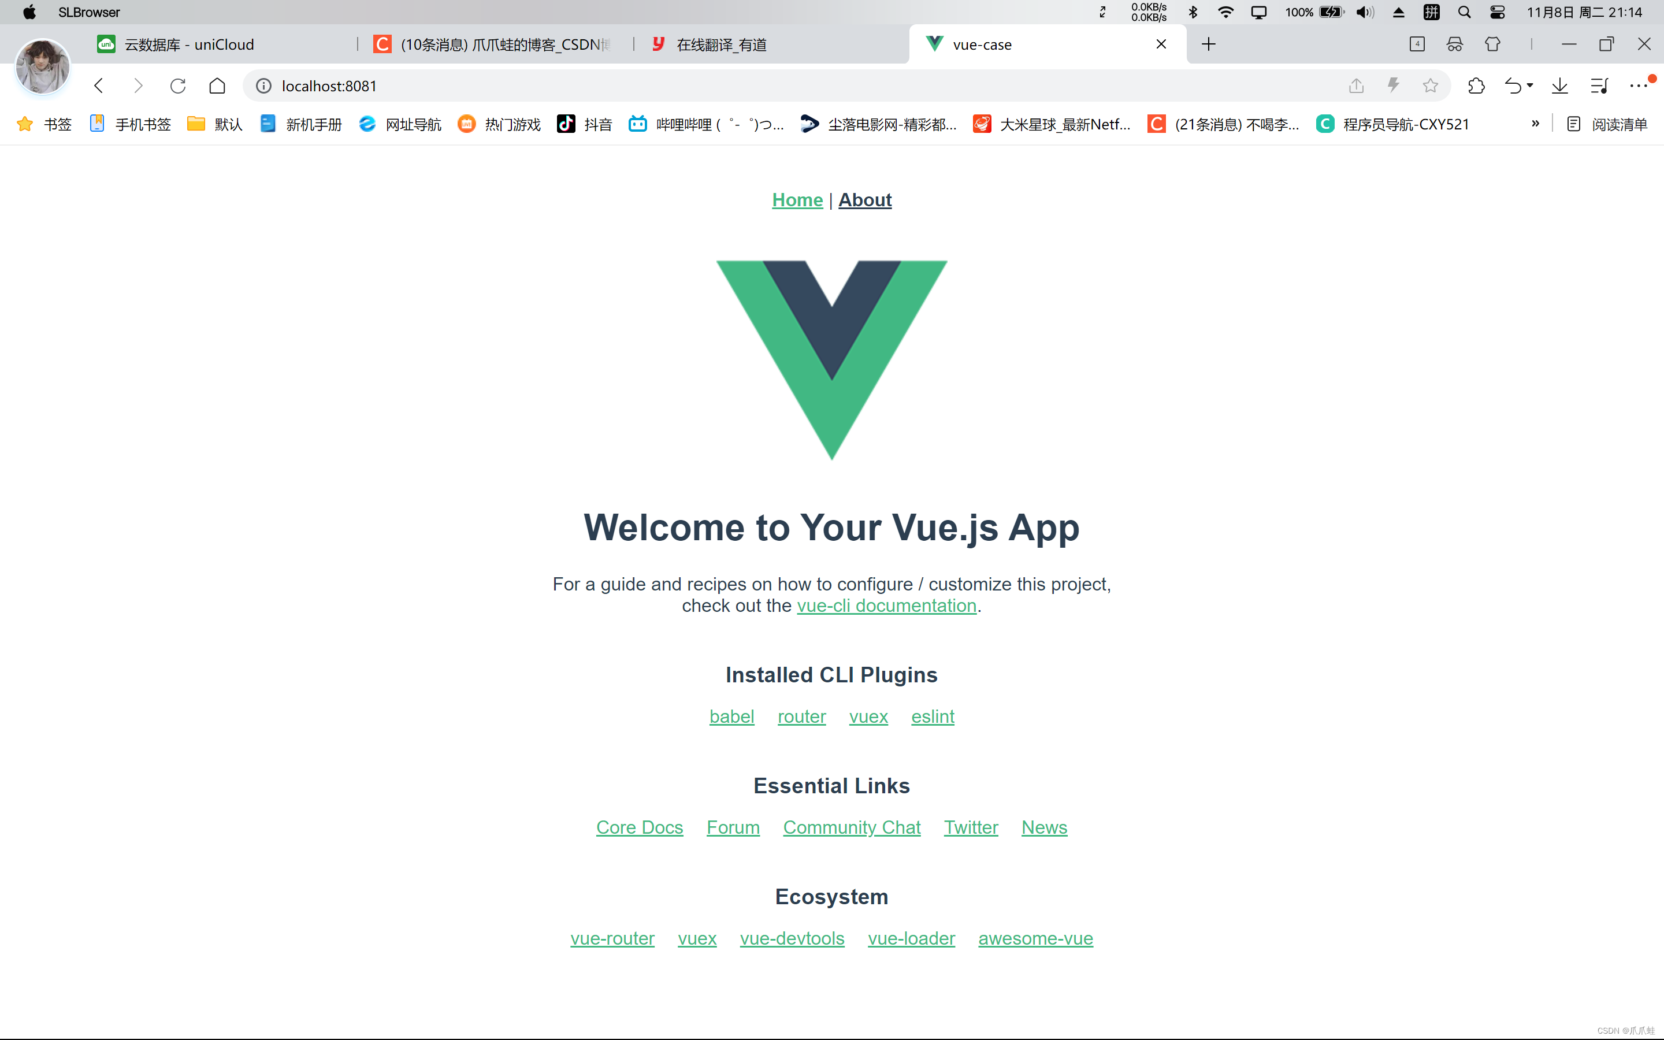The width and height of the screenshot is (1664, 1040).
Task: Click the extensions icon in toolbar
Action: [x=1476, y=85]
